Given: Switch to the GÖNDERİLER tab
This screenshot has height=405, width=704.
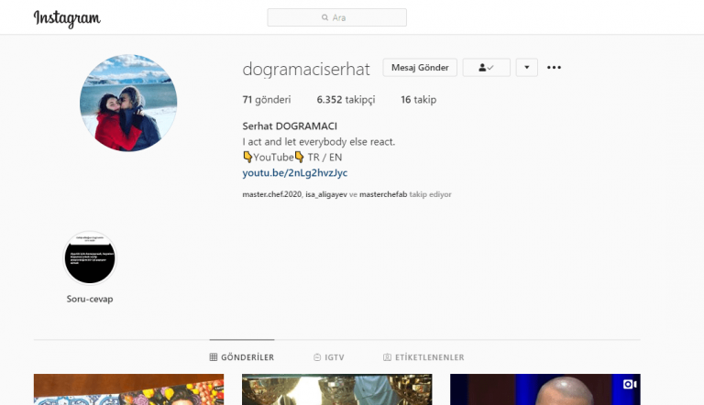Looking at the screenshot, I should (241, 357).
